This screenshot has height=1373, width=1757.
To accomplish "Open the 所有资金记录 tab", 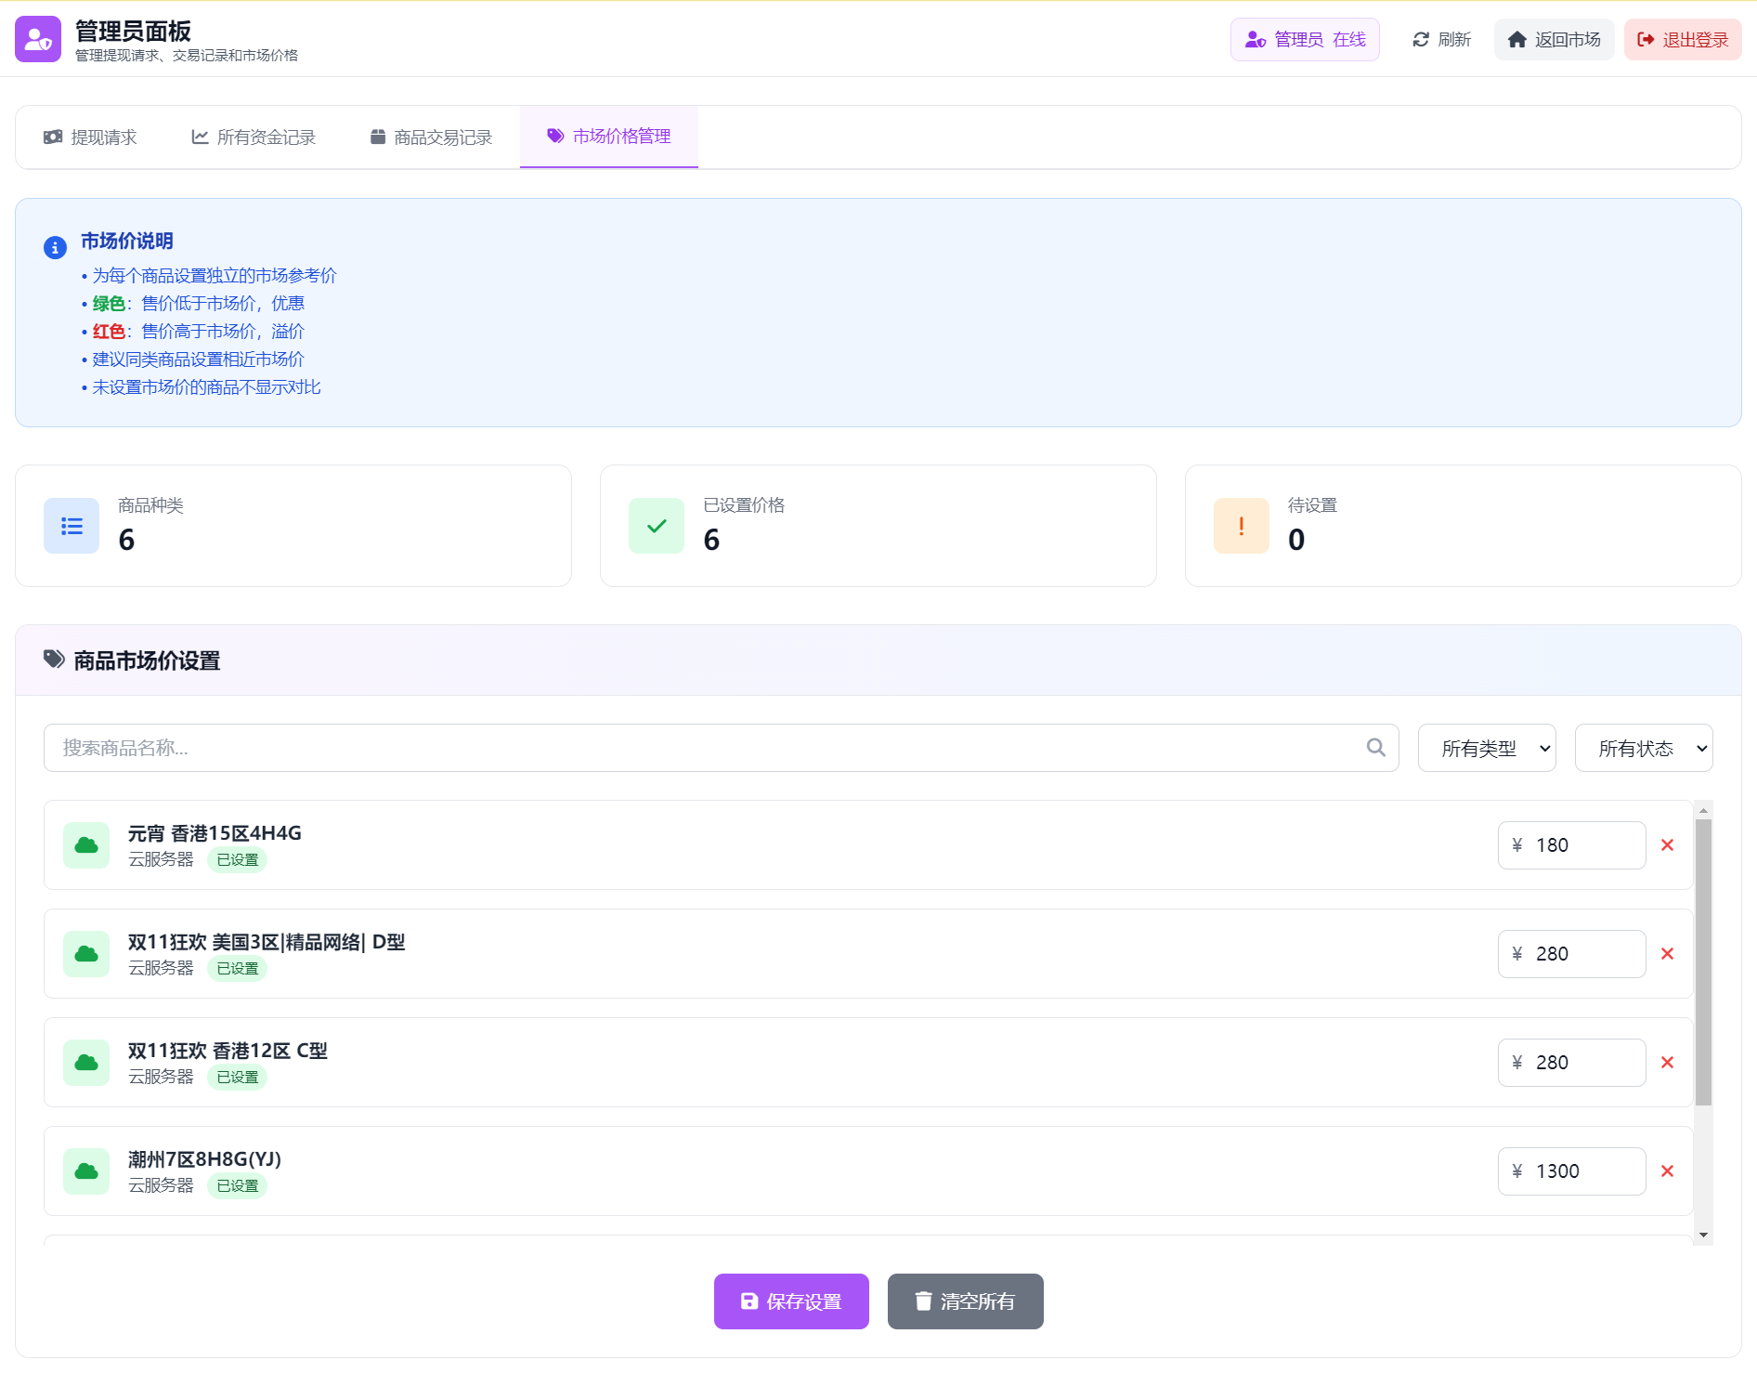I will point(254,137).
